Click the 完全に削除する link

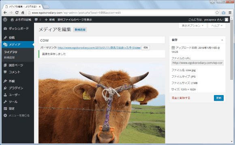click(181, 98)
